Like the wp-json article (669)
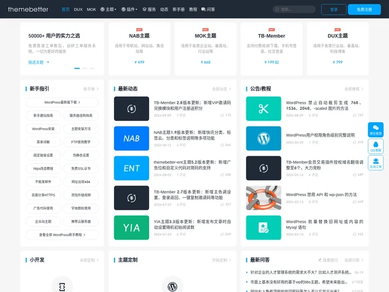 (x=358, y=202)
